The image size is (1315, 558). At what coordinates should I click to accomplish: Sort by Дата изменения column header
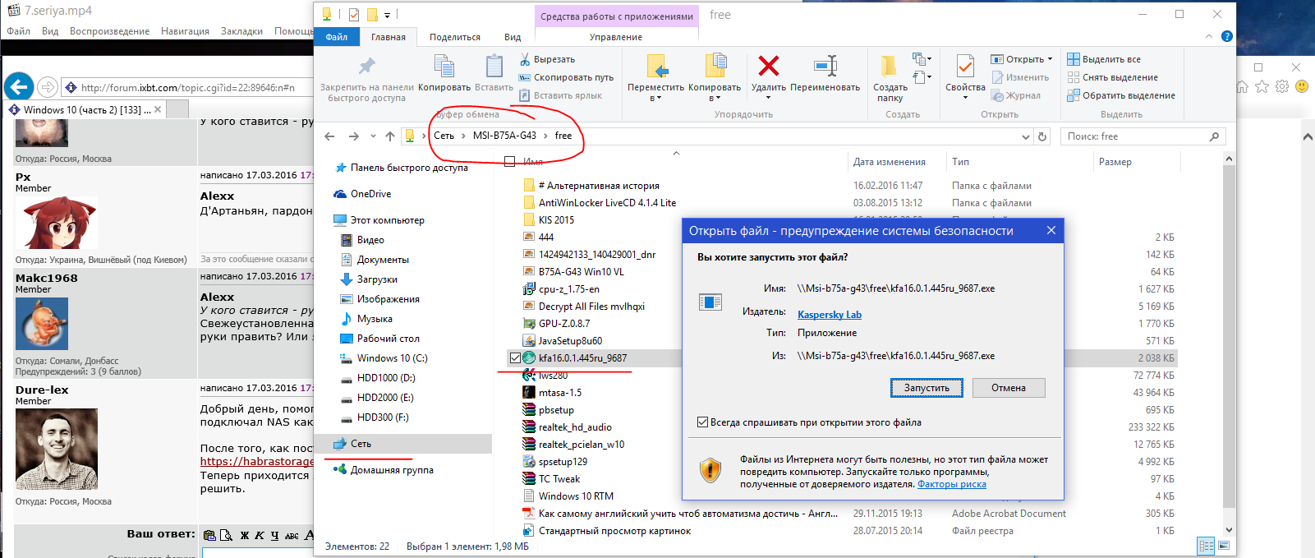(x=890, y=162)
